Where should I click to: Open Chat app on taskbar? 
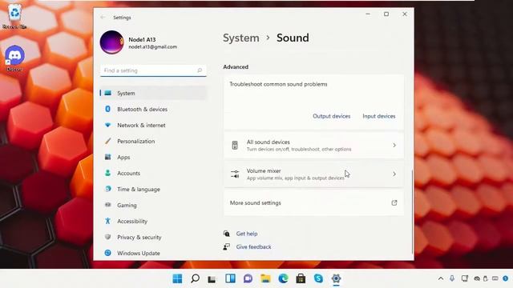[x=248, y=278]
